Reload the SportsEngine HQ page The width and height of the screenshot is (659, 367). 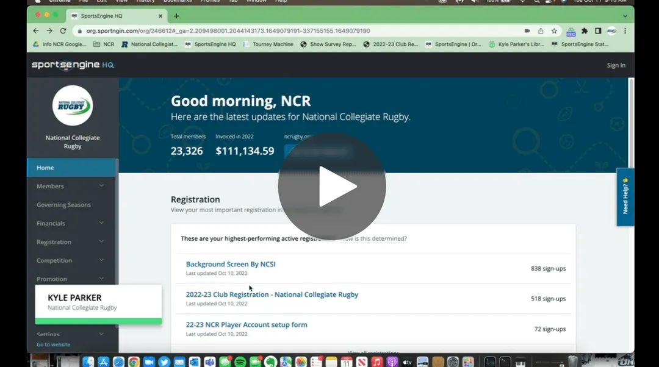click(63, 30)
